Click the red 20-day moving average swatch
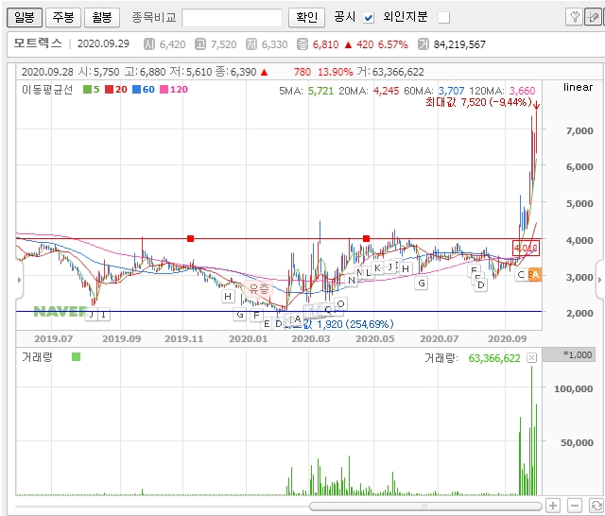 (x=110, y=90)
